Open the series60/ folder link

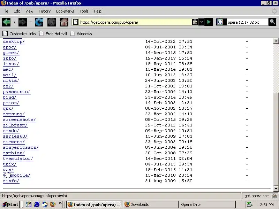pyautogui.click(x=15, y=136)
